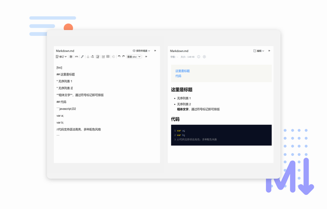Viewport: 327px width, 209px height.
Task: Follow the 代码 table of contents link
Action: [178, 76]
